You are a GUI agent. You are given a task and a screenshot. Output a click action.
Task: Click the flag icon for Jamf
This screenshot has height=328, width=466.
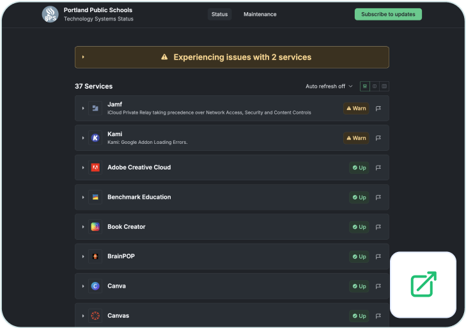click(x=378, y=108)
